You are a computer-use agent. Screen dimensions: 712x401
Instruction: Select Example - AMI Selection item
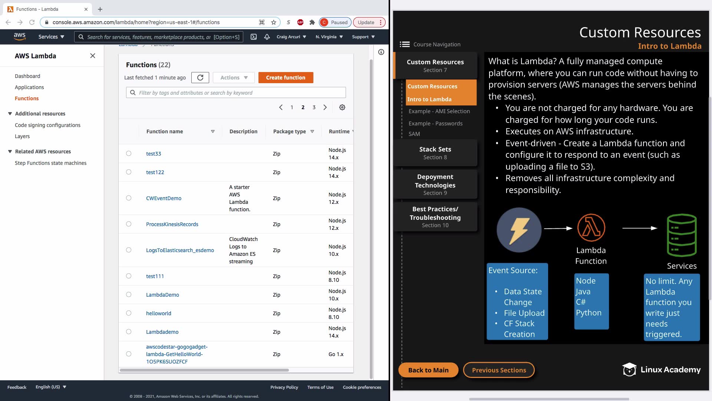[439, 111]
